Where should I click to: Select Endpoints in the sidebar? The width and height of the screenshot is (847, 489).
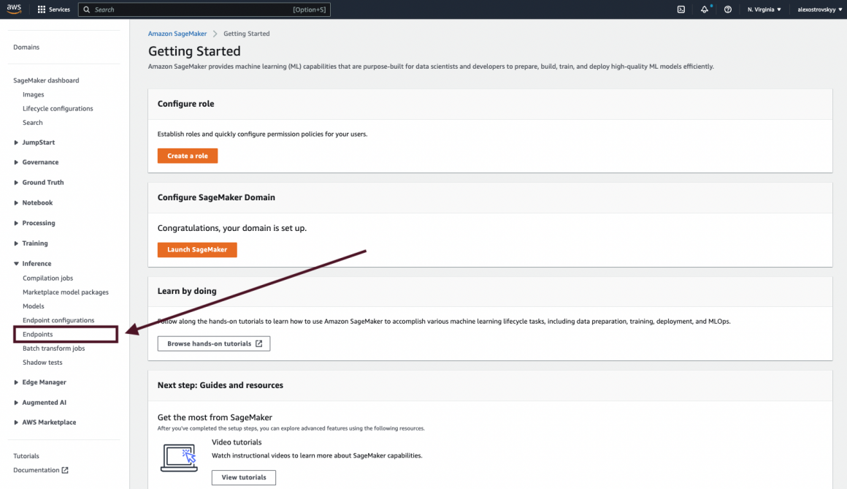tap(38, 335)
